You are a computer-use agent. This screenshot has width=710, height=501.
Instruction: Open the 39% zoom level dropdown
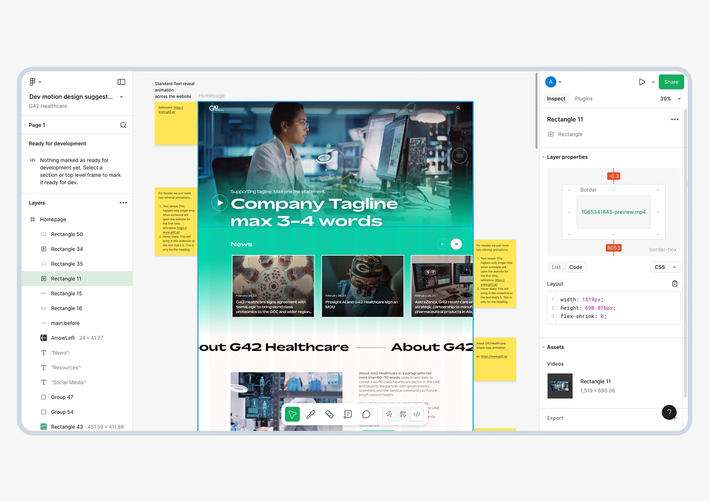click(x=670, y=99)
